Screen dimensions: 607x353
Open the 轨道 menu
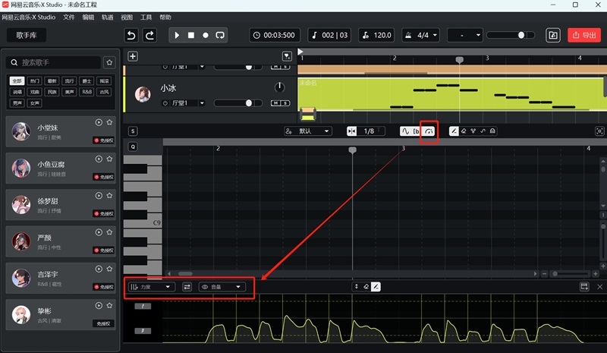click(x=108, y=17)
